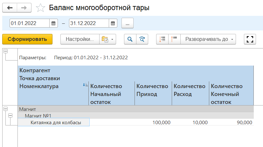Open calendar for the end date
The image size is (263, 147).
(113, 23)
